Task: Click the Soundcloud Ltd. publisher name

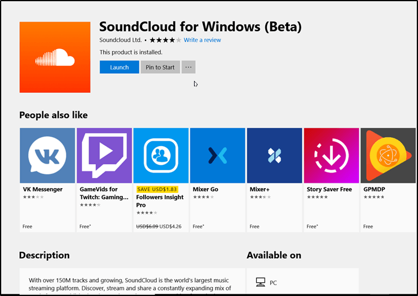Action: pos(120,40)
